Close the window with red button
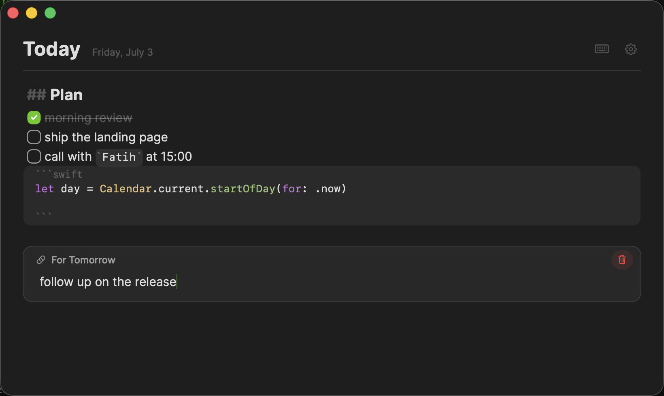664x396 pixels. [13, 13]
